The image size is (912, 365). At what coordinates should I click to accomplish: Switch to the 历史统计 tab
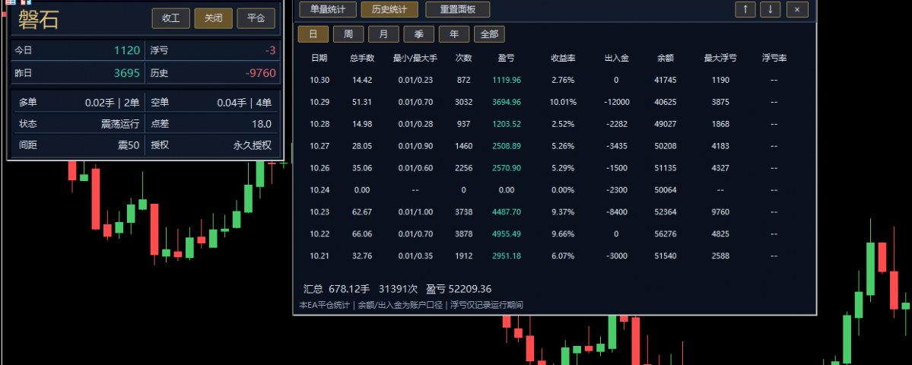[389, 9]
